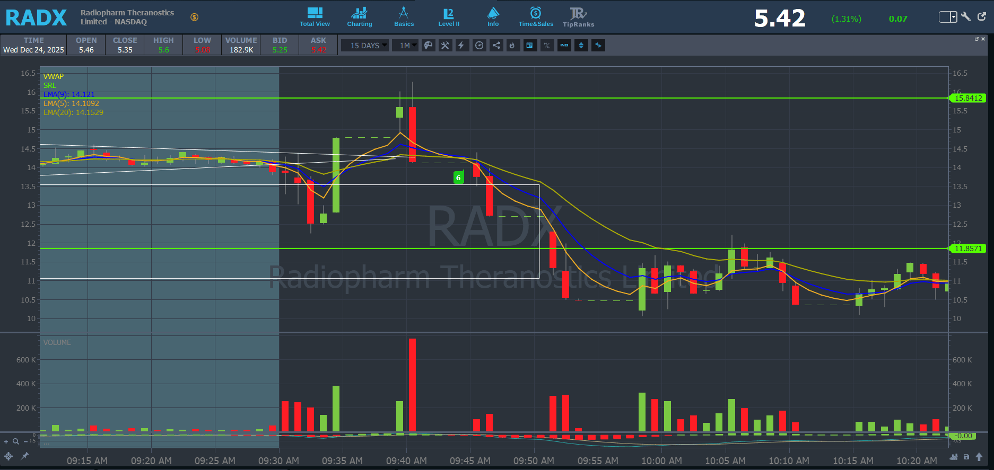Open the Level II view

pyautogui.click(x=449, y=17)
